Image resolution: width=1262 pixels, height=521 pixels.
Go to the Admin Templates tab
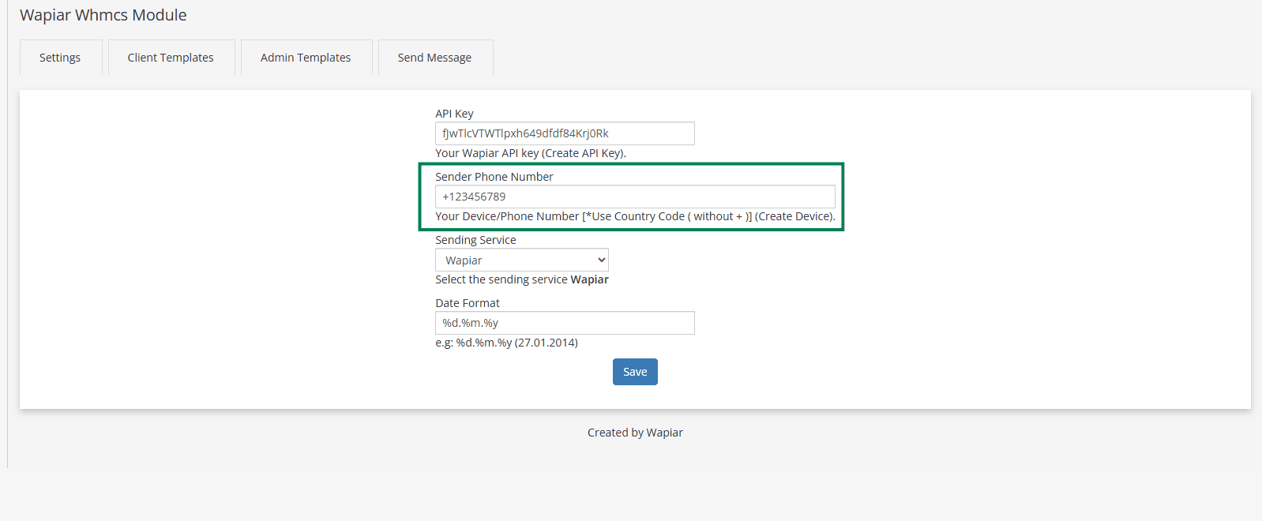tap(306, 58)
